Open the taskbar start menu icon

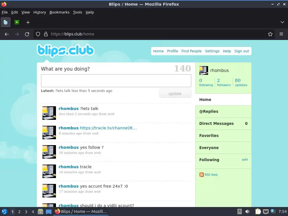coord(4,211)
